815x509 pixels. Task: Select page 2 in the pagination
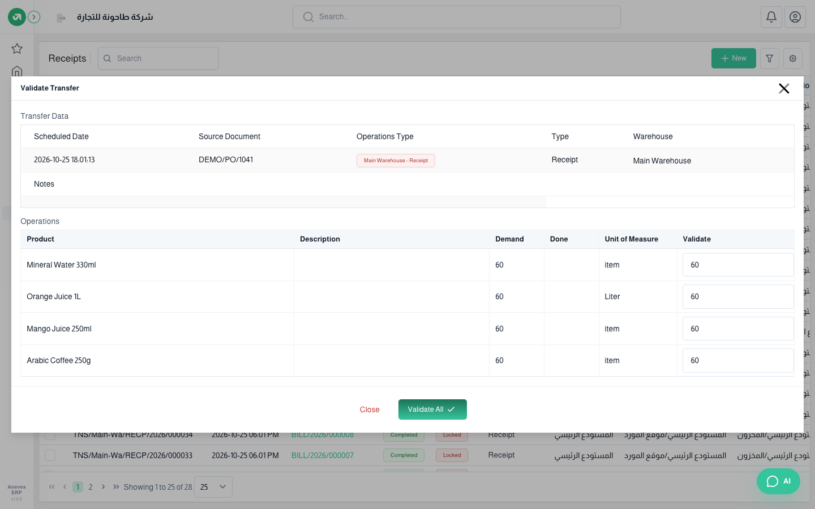click(91, 487)
